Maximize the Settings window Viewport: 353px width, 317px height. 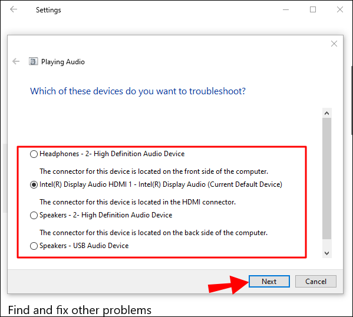coord(313,9)
